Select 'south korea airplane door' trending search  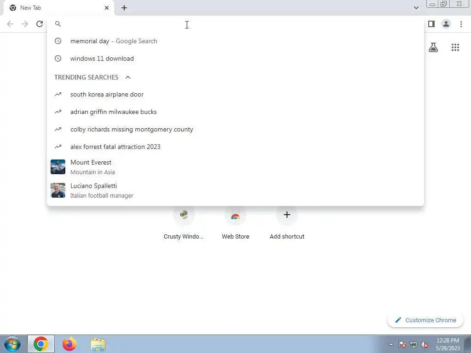click(235, 95)
